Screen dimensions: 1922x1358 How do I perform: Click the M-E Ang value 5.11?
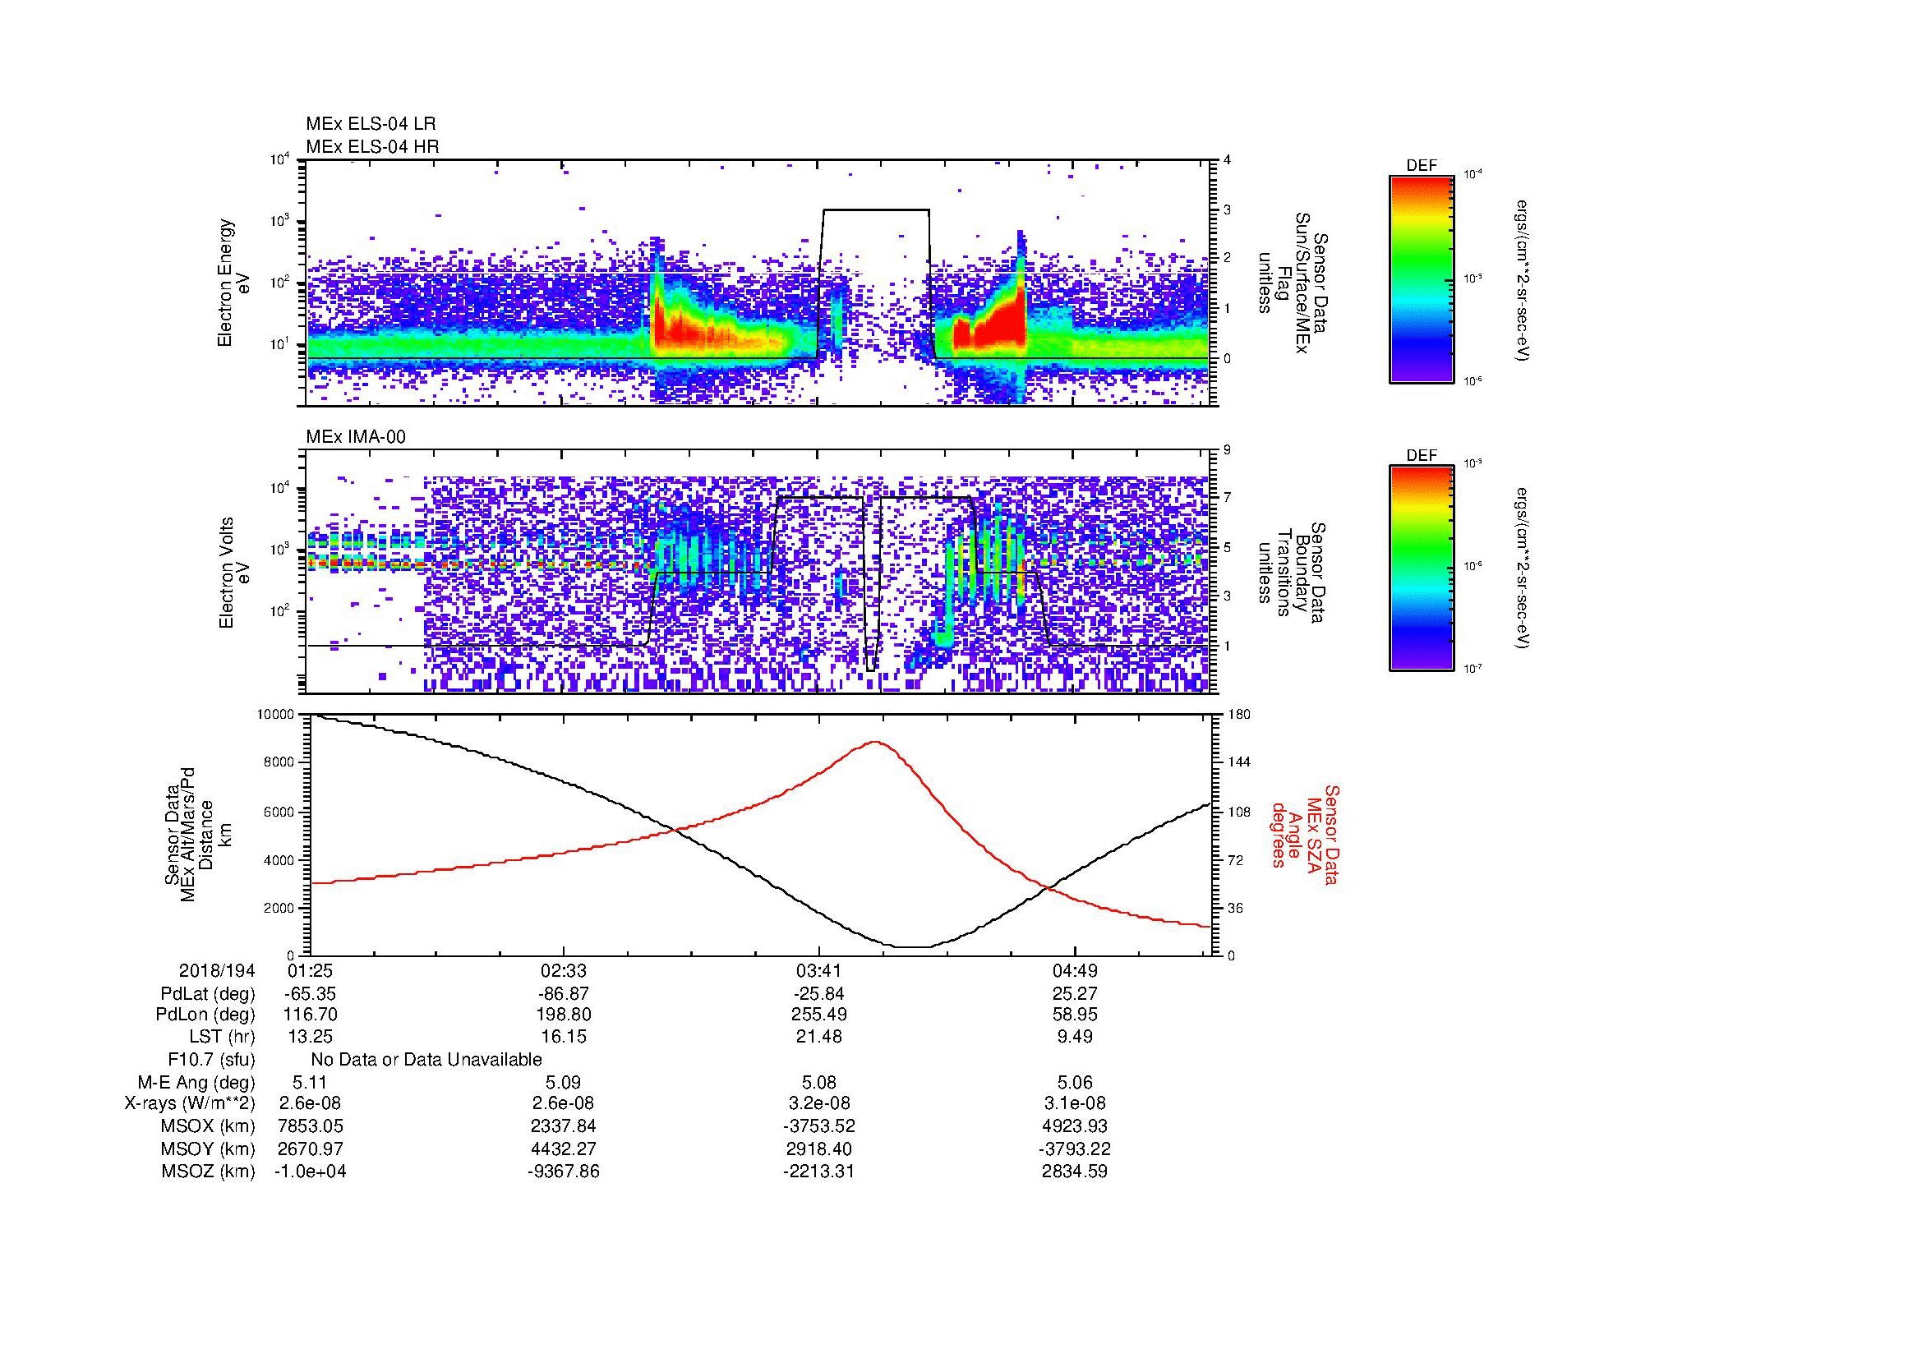[x=310, y=1082]
